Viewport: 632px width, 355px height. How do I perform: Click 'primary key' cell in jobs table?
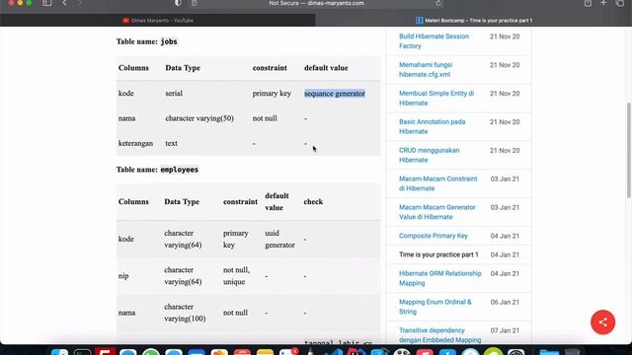272,94
